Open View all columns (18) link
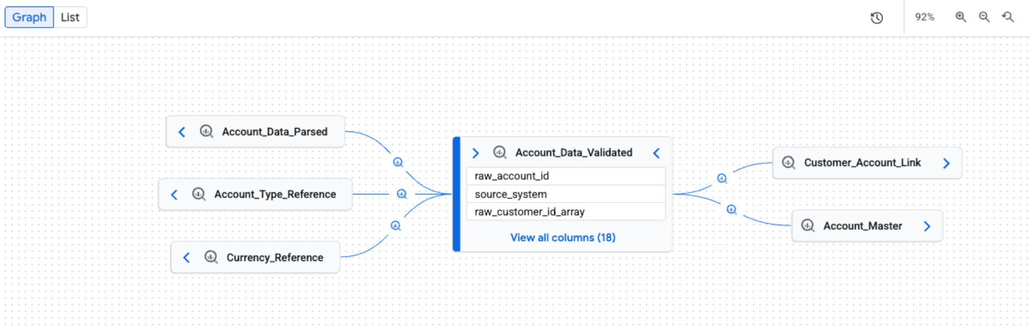Screen dimensions: 1030x330 tap(563, 237)
